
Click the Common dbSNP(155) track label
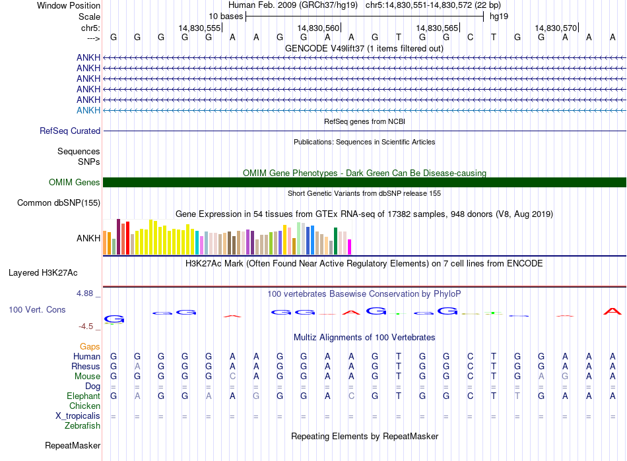pos(58,203)
